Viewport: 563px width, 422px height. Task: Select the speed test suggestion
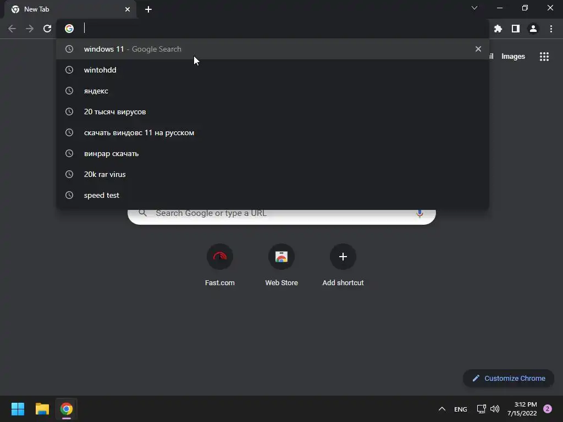point(273,195)
